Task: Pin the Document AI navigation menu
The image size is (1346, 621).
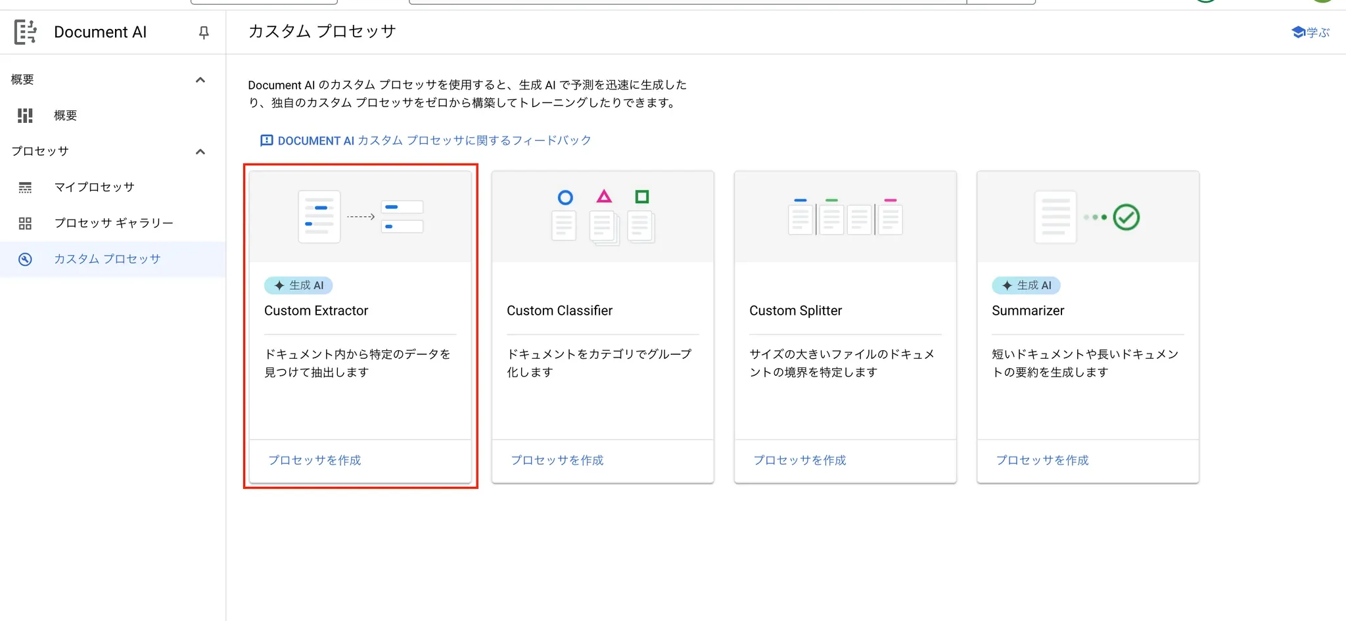Action: tap(204, 32)
